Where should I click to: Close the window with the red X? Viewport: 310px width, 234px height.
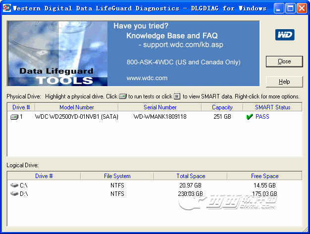(x=302, y=8)
